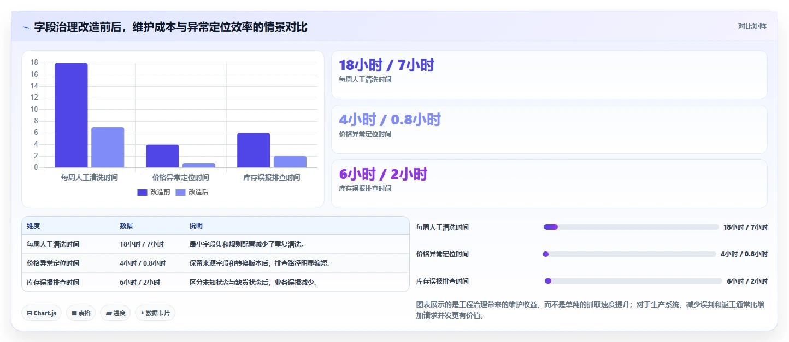Click the 改造后 bar for 每周人工清洗时间
Viewport: 789px width, 342px height.
pos(108,147)
